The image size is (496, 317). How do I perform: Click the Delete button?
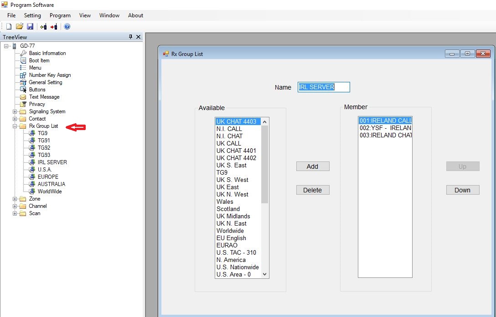313,190
